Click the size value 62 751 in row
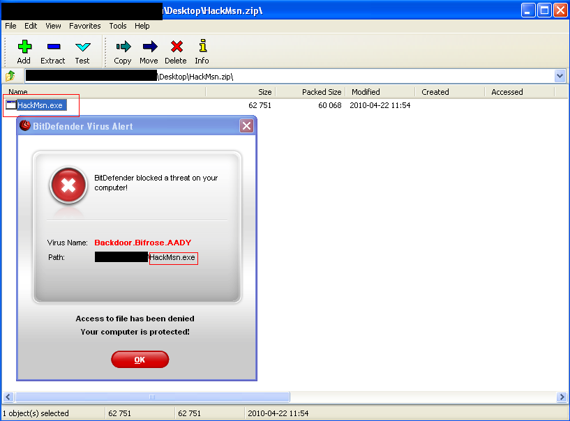570x421 pixels. tap(260, 105)
